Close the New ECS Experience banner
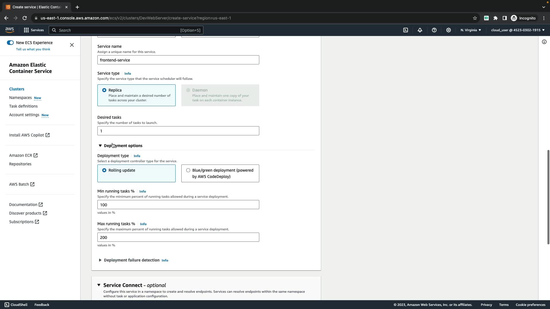Viewport: 550px width, 309px height. tap(72, 45)
